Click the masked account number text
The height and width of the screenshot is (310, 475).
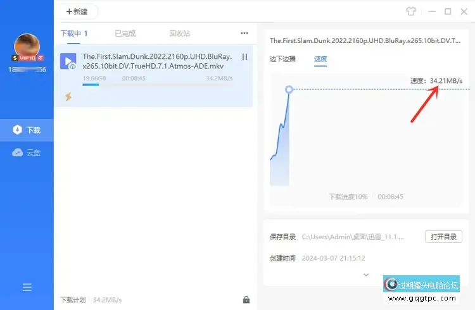tap(27, 70)
